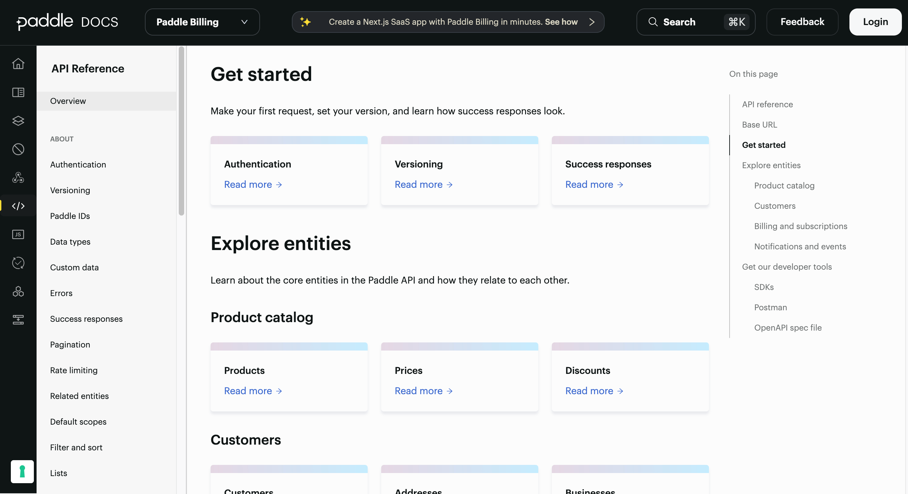Switch to the Authentication section in left nav
The image size is (908, 494).
tap(78, 164)
